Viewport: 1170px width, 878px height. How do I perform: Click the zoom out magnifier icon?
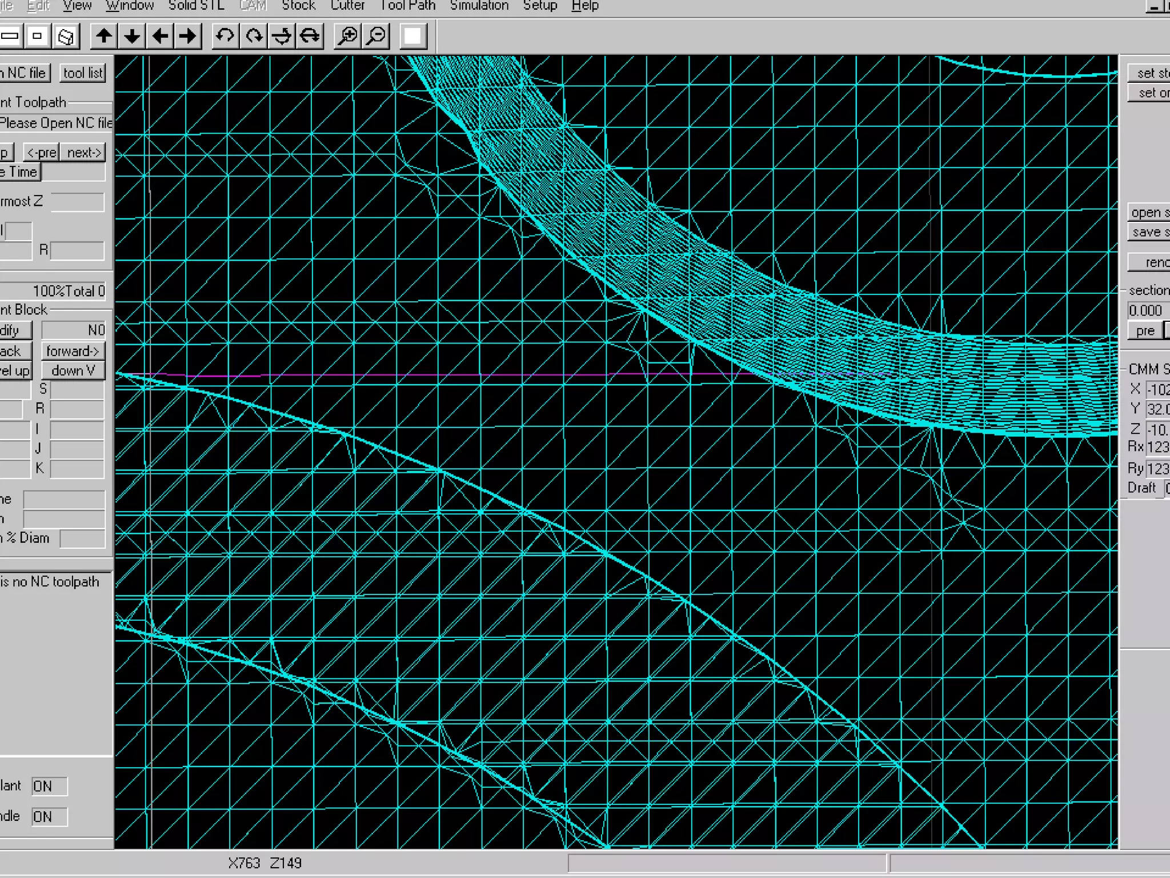376,37
